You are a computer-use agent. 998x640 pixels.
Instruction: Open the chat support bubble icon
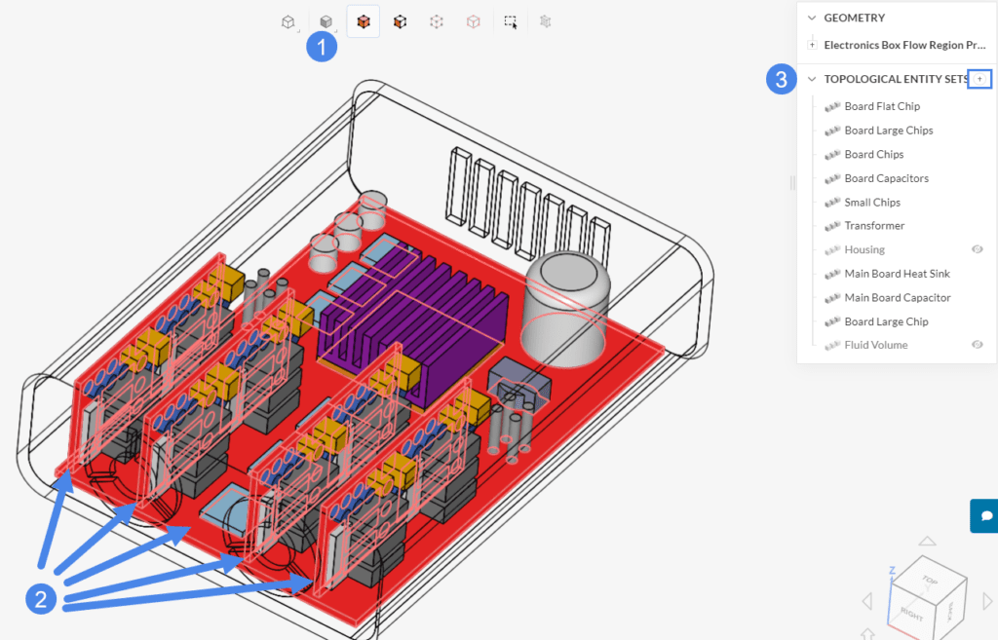(984, 515)
